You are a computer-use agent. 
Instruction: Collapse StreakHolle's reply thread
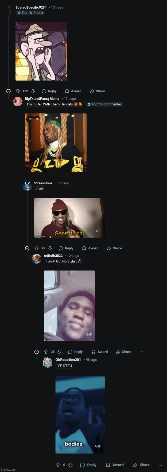[x=27, y=248]
